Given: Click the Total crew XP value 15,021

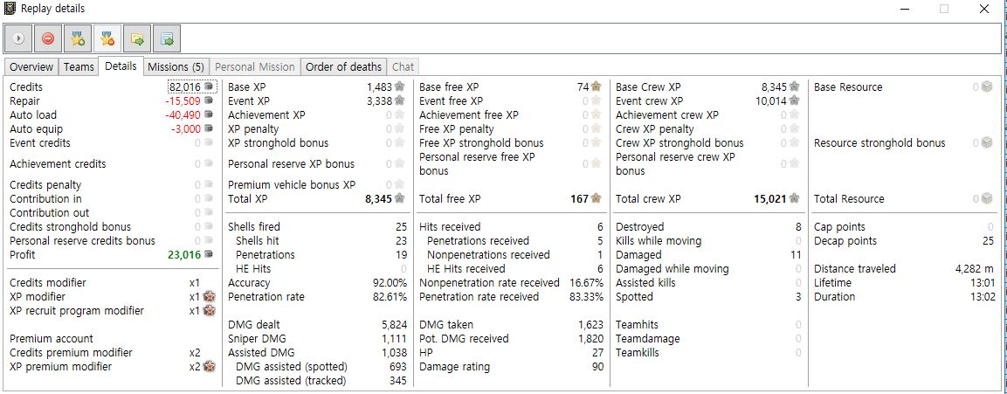Looking at the screenshot, I should point(770,199).
